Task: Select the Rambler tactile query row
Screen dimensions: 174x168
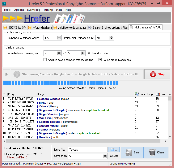Action: 85,137
